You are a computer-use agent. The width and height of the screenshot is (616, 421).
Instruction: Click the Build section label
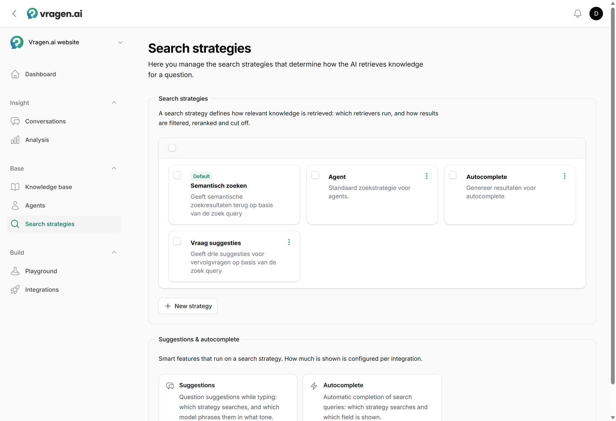[17, 253]
